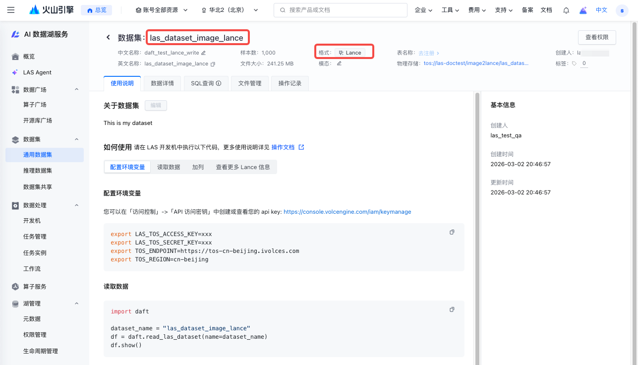Open the 操作文档 documentation link
The height and width of the screenshot is (365, 638).
coord(283,147)
